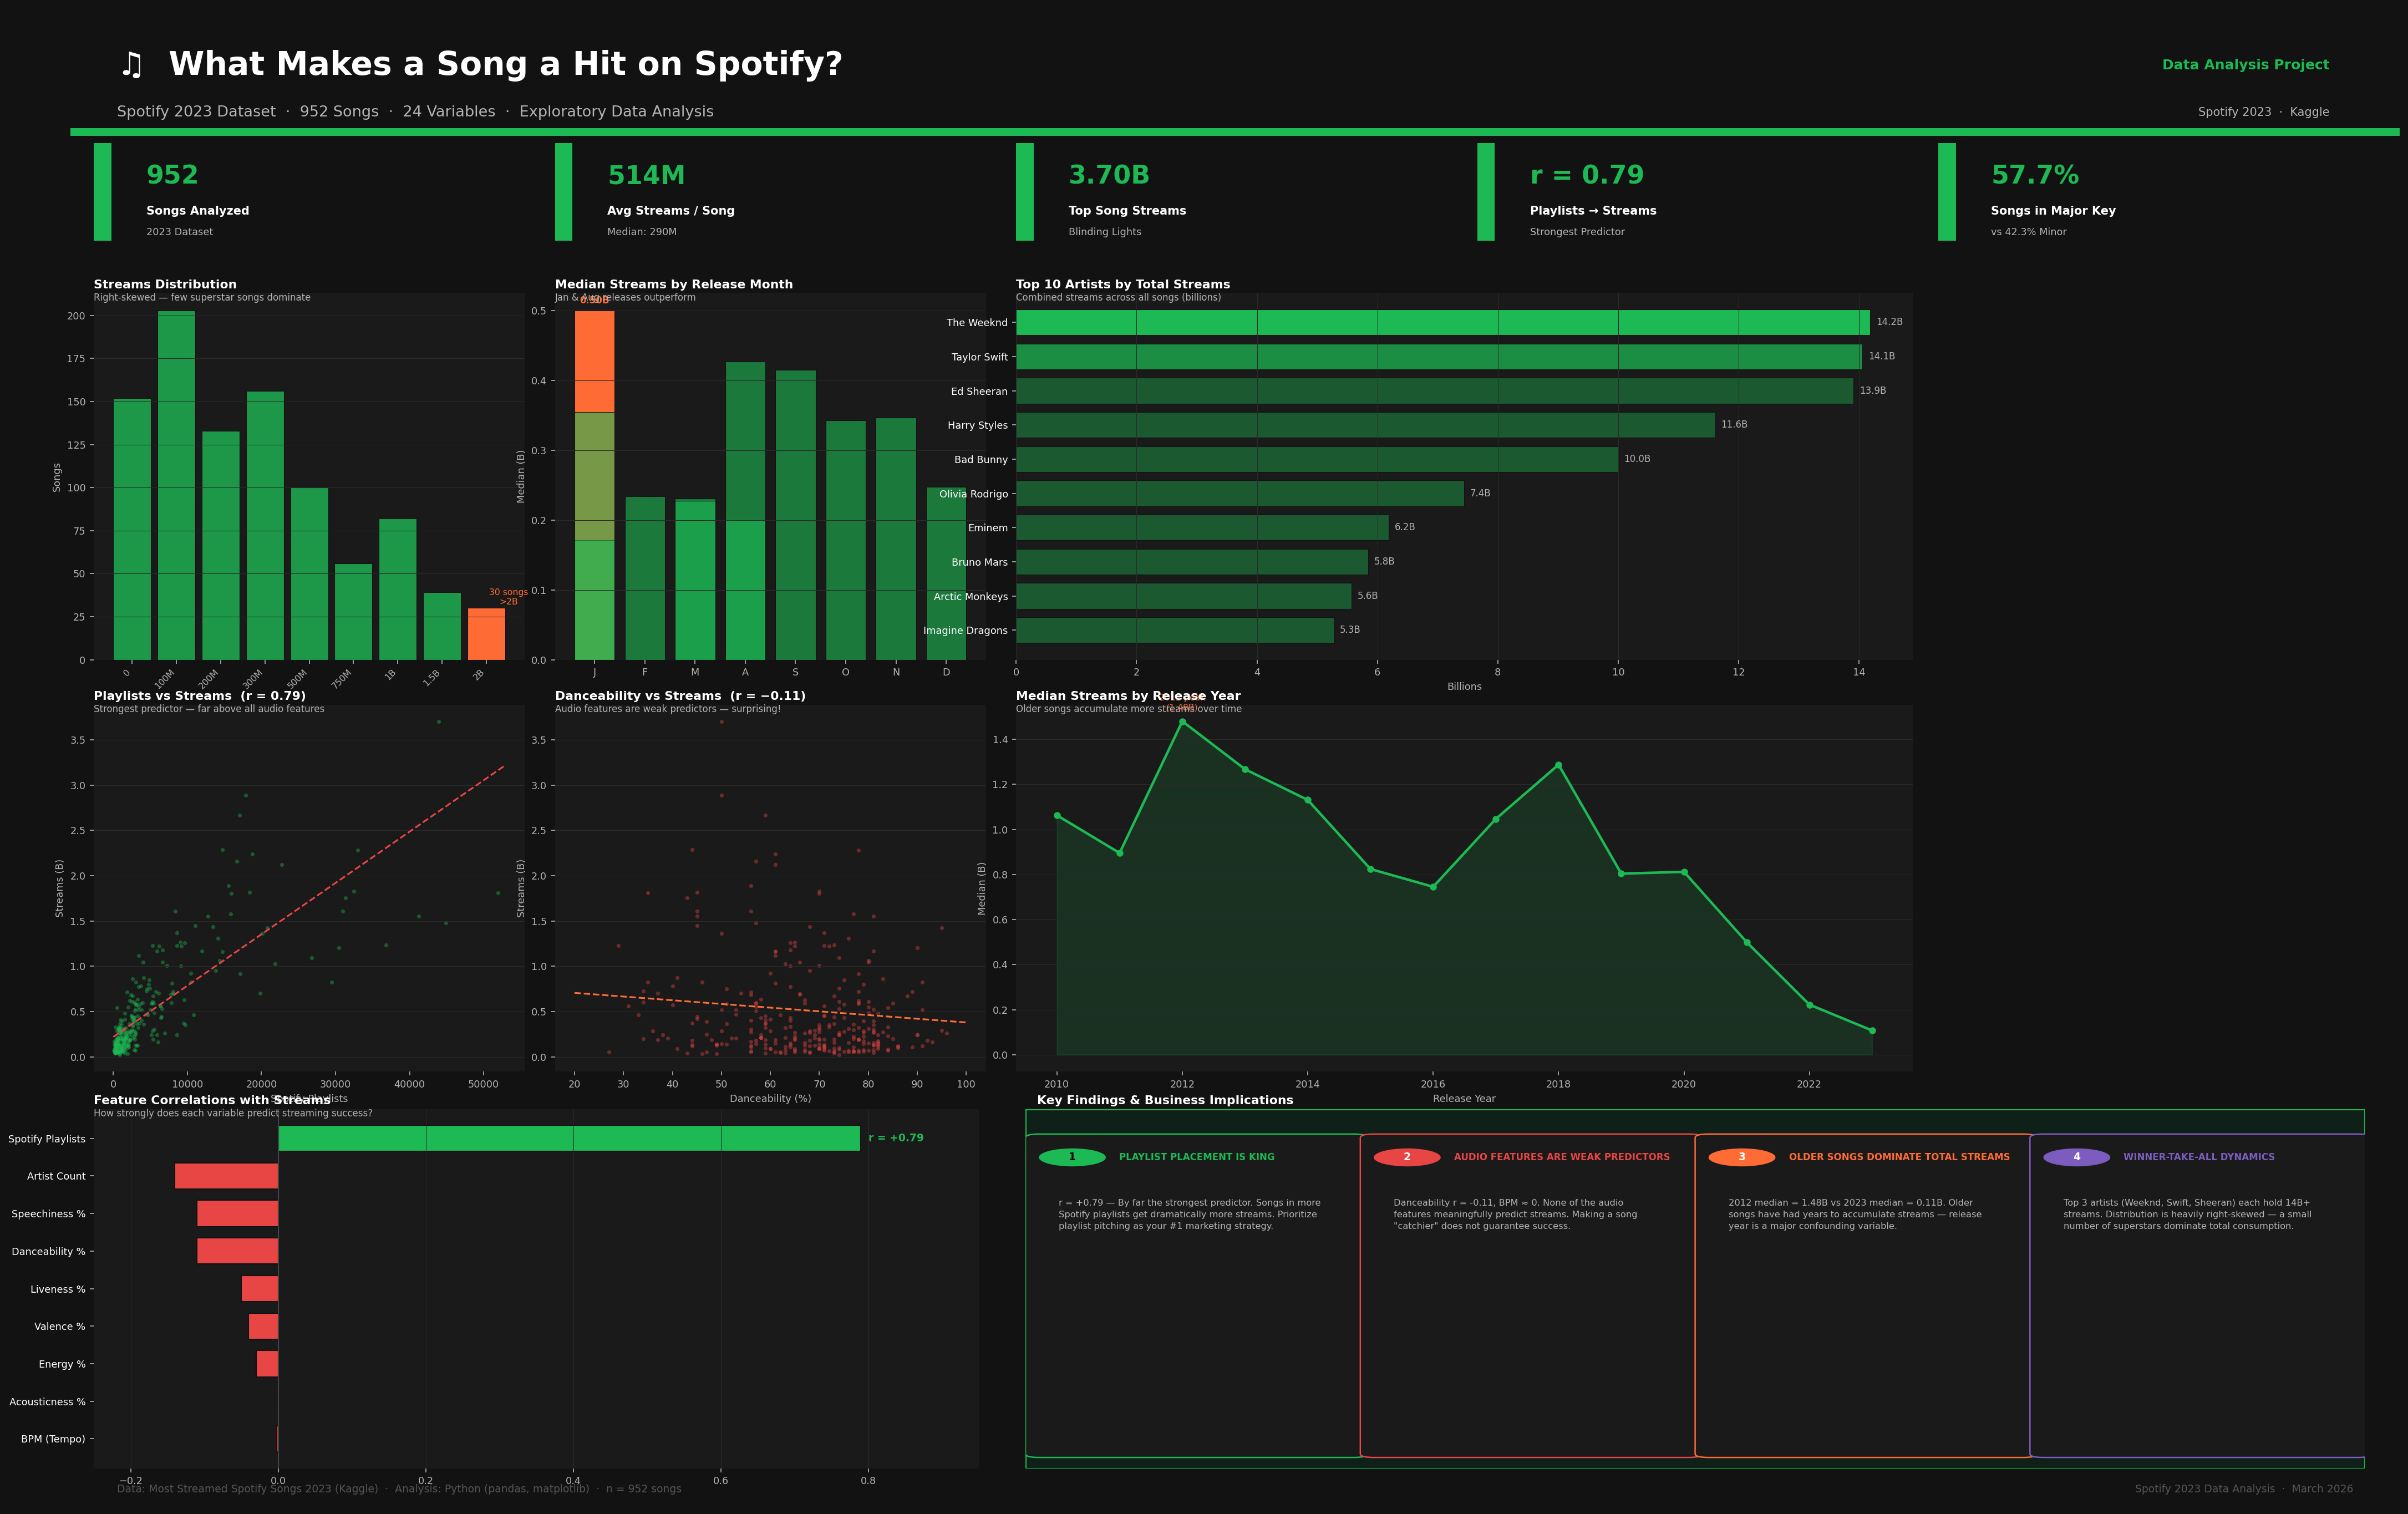This screenshot has height=1514, width=2408.
Task: Click red numbered badge 2
Action: [x=1406, y=1157]
